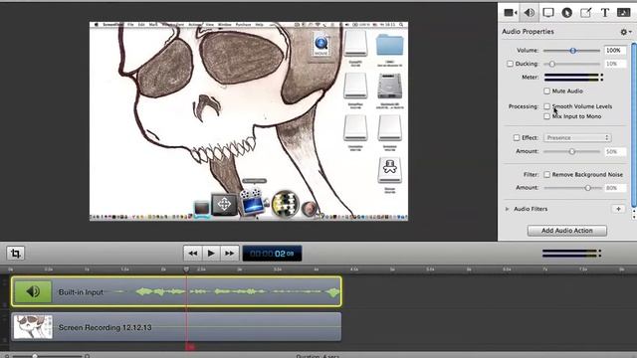Image resolution: width=637 pixels, height=358 pixels.
Task: Click the Processing: label
Action: pyautogui.click(x=524, y=106)
